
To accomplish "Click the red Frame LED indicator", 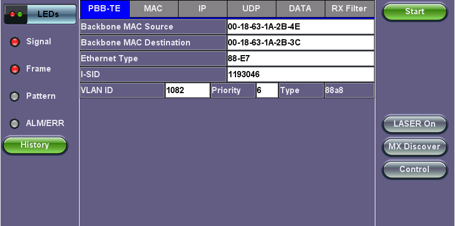I will pos(15,69).
